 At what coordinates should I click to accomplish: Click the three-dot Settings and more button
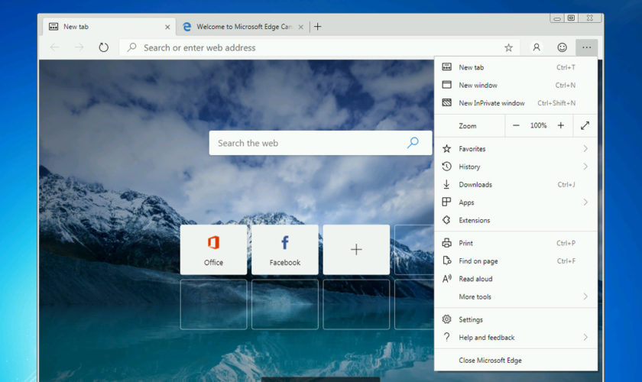[x=586, y=47]
